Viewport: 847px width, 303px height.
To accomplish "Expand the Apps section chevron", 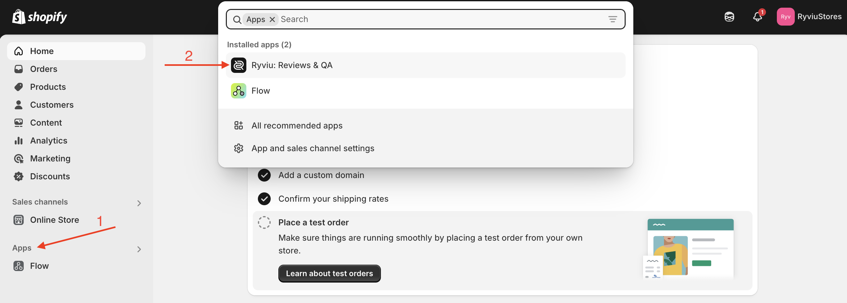I will pos(139,249).
